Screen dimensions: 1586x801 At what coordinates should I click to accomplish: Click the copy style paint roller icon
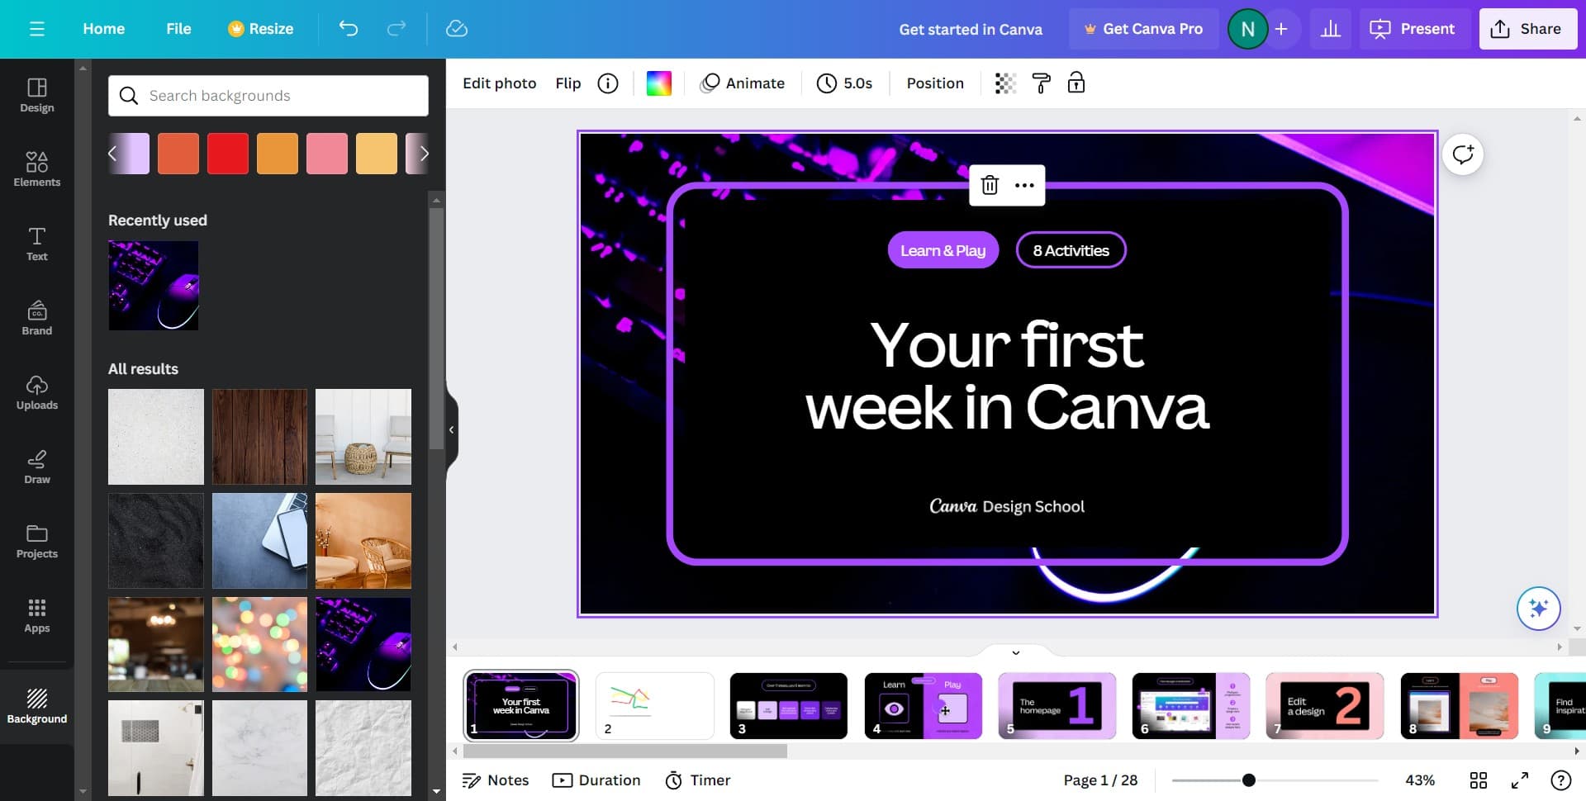[x=1041, y=83]
